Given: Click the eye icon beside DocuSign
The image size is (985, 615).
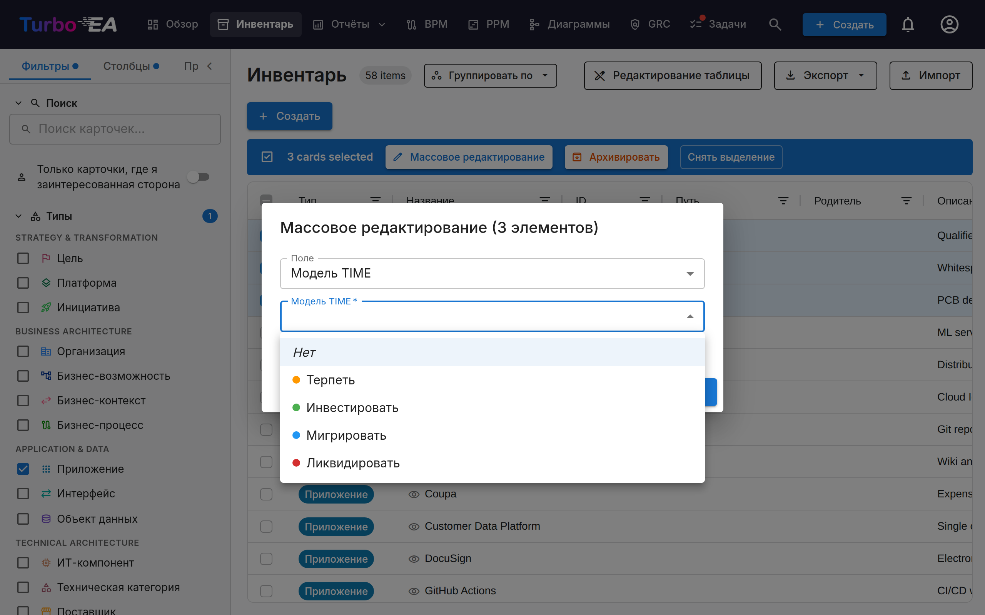Looking at the screenshot, I should pos(414,559).
